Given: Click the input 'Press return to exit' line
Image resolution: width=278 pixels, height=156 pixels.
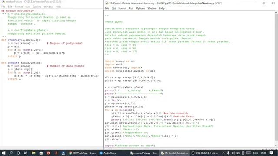Looking at the screenshot, I should pos(130,146).
